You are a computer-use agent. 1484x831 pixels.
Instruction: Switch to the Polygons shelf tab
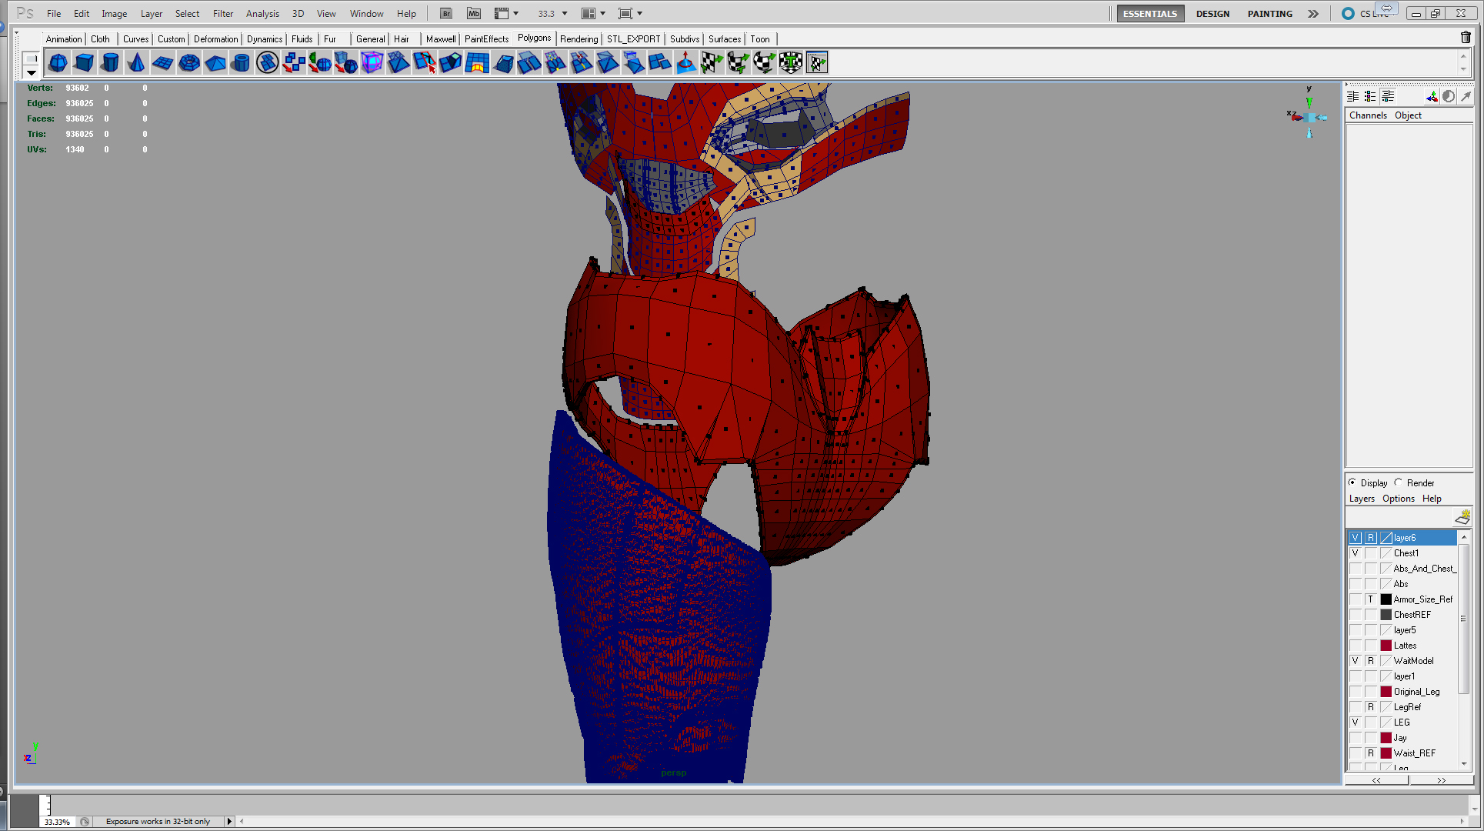[x=534, y=38]
